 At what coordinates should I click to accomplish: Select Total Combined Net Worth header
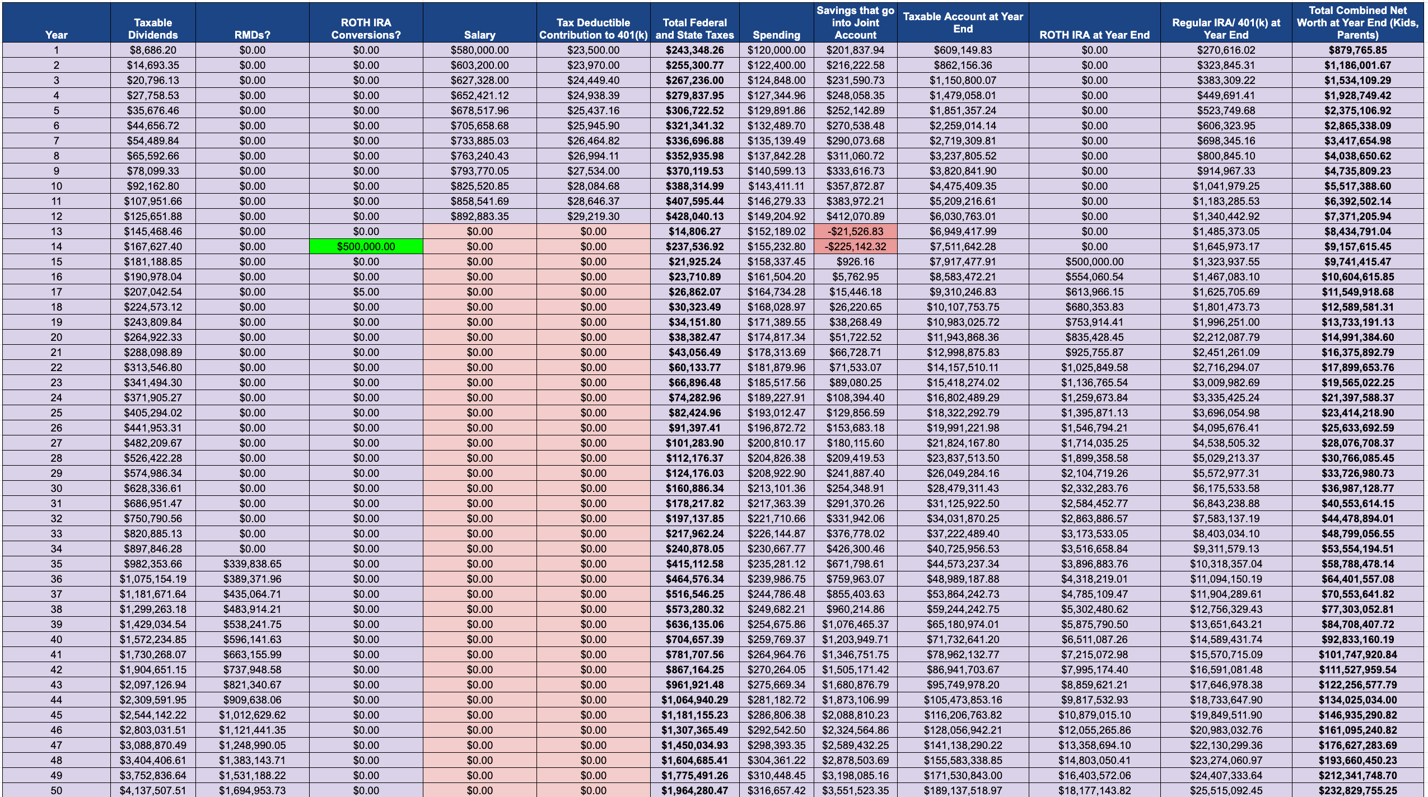point(1357,22)
